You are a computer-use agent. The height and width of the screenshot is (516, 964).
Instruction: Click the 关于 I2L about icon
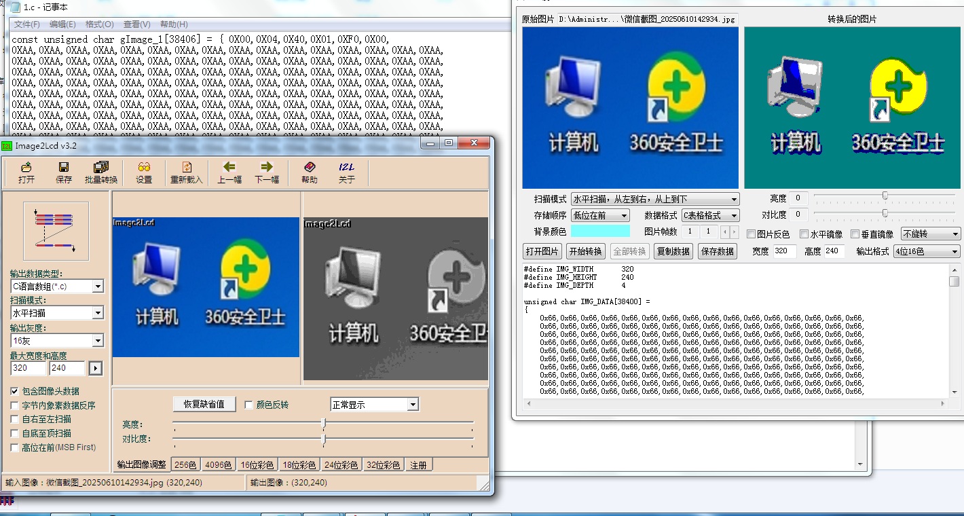click(346, 166)
